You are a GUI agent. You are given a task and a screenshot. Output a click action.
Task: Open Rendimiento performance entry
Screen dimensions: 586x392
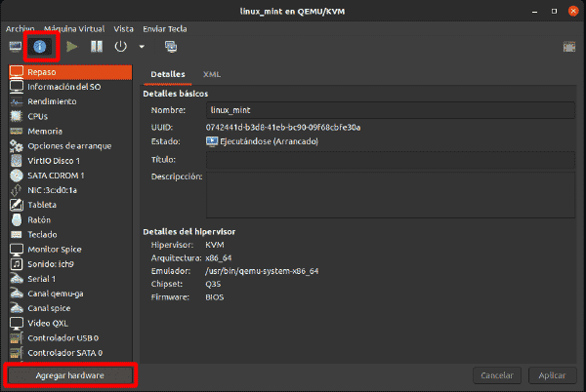70,101
